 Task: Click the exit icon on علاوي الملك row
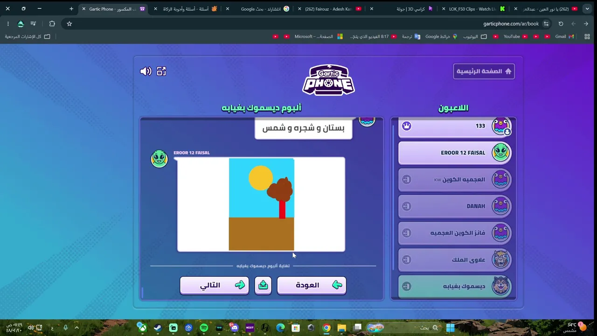tap(407, 260)
